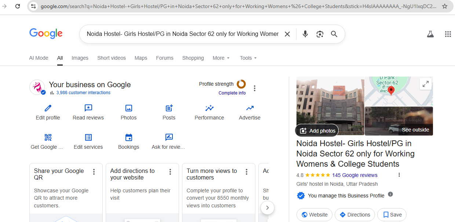This screenshot has height=222, width=455.
Task: Open the Photos icon in business panel
Action: click(x=128, y=108)
